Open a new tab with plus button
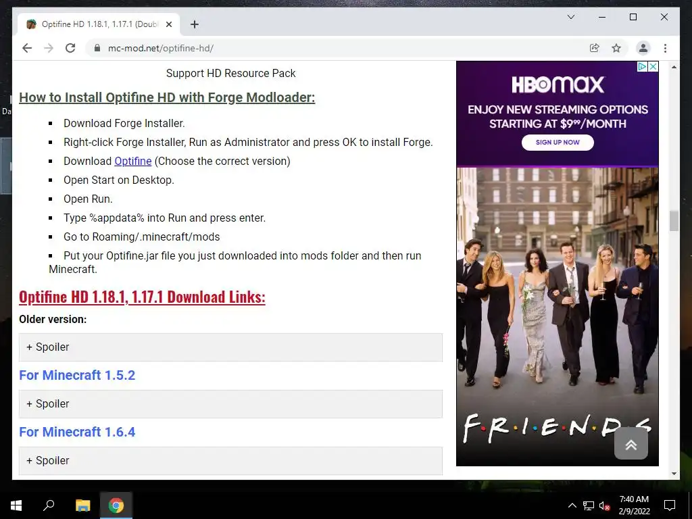The image size is (692, 519). coord(194,24)
